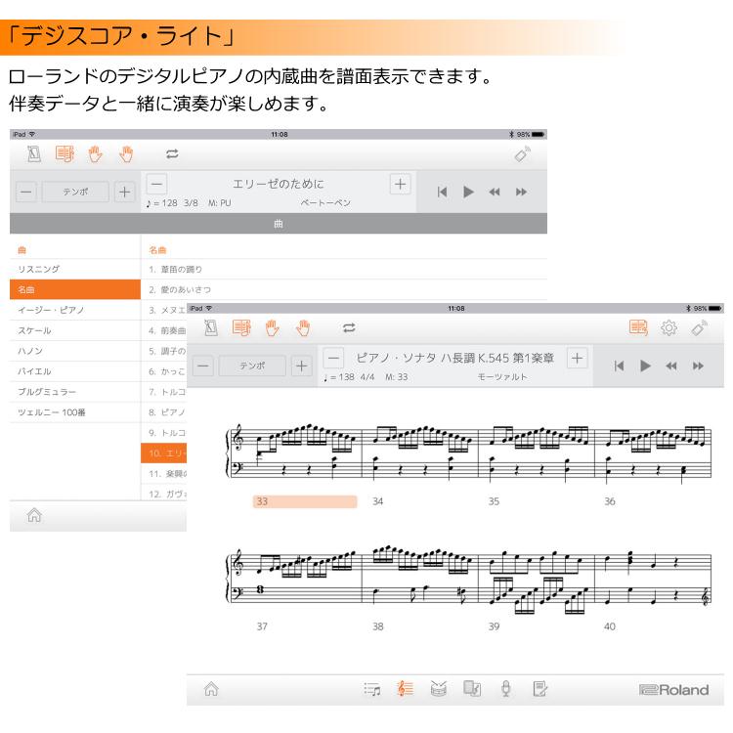Viewport: 733px width, 733px height.
Task: Toggle repeat playback in score window
Action: point(349,327)
